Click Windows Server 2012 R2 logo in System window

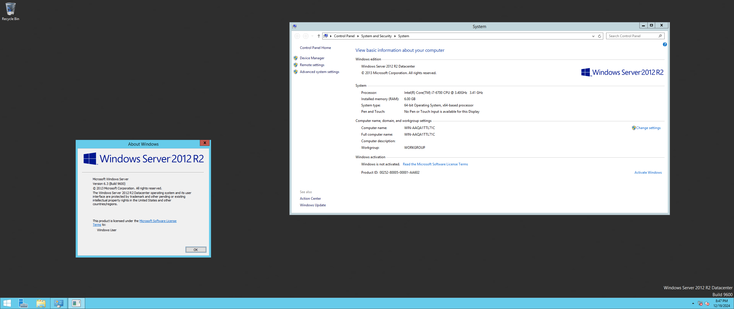[x=622, y=72]
